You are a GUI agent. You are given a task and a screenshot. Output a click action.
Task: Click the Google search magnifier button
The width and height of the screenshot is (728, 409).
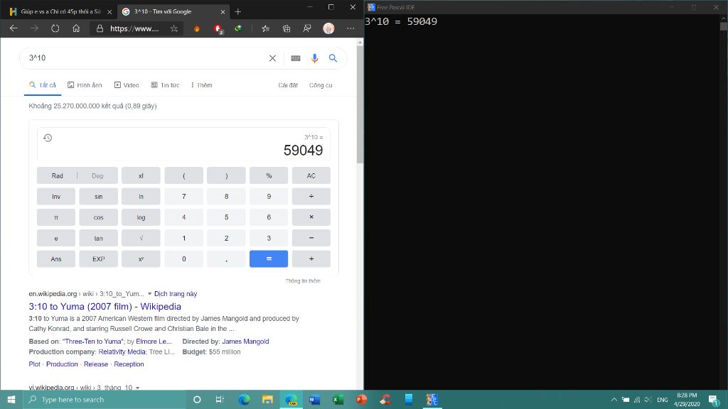pos(333,58)
